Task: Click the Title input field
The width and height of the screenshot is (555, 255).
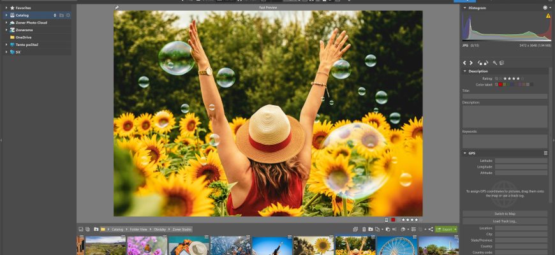Action: [505, 96]
